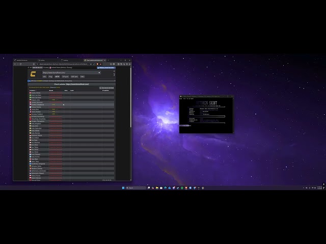Run the Ping check
Screen dimensions: 326x244
click(50, 77)
